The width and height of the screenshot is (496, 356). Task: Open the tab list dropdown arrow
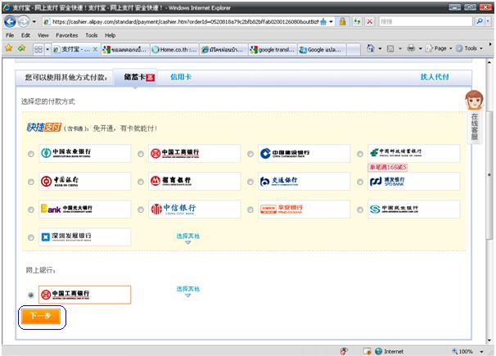point(47,50)
